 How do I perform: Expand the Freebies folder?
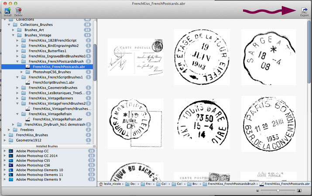[x=9, y=130]
